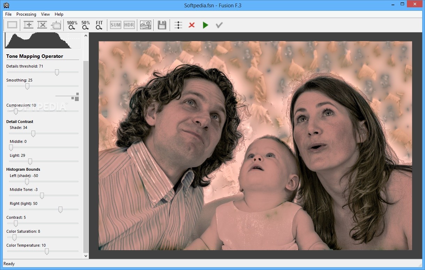Click the family photo preview image

[x=255, y=146]
